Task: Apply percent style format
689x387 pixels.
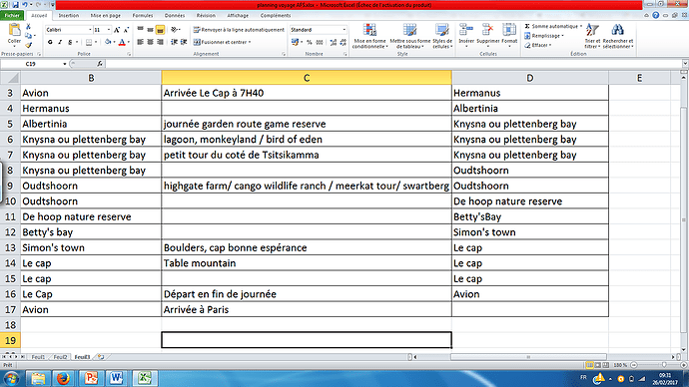Action: coord(310,42)
